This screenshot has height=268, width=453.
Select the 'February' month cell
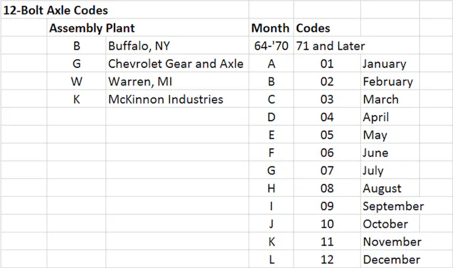coord(388,82)
